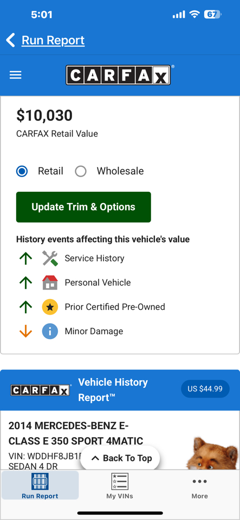
Task: Open the More tab
Action: coord(199,486)
